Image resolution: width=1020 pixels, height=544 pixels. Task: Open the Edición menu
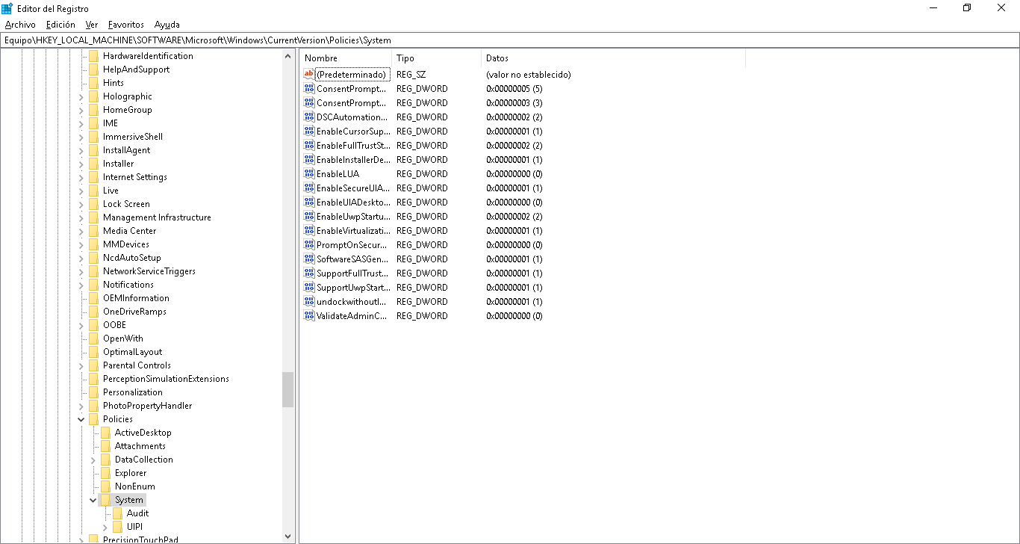point(60,25)
